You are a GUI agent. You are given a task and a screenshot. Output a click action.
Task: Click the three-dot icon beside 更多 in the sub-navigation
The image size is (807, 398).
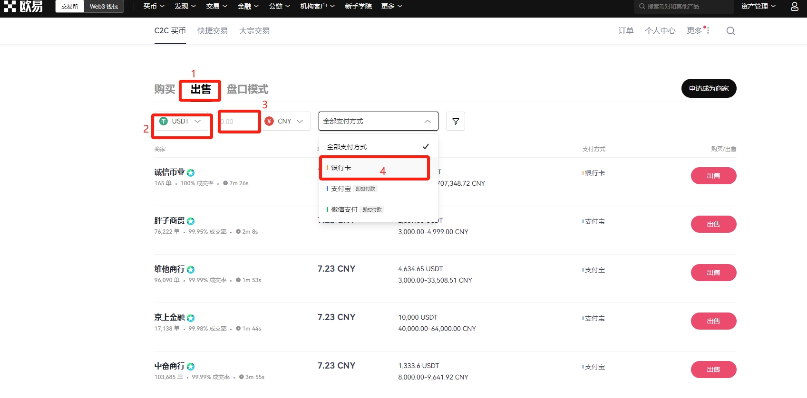(707, 30)
